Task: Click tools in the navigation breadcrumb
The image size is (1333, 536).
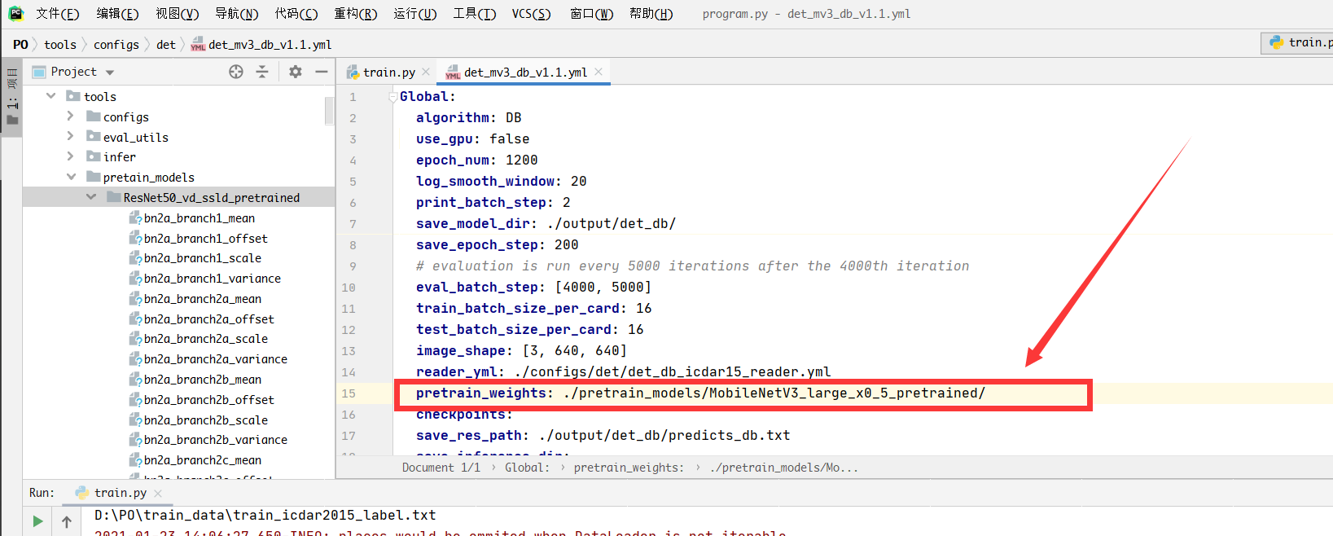Action: (60, 44)
